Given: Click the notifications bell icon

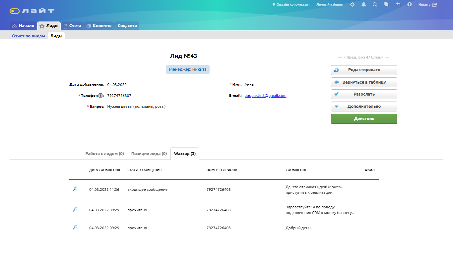Looking at the screenshot, I should click(x=364, y=5).
